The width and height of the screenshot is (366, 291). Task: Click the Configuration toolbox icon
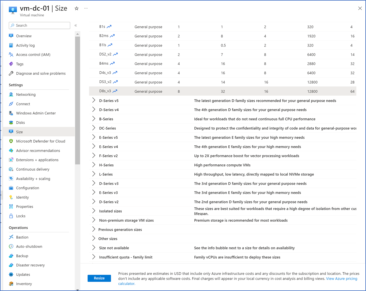[11, 188]
